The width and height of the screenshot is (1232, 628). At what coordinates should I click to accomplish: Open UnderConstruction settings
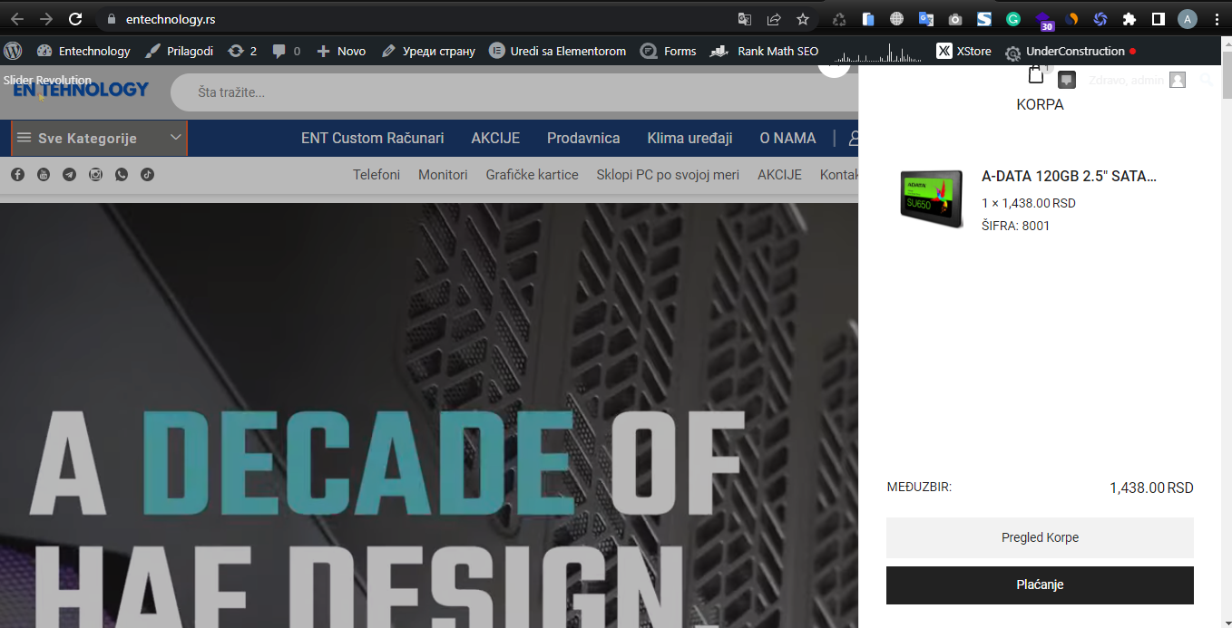click(x=1071, y=51)
